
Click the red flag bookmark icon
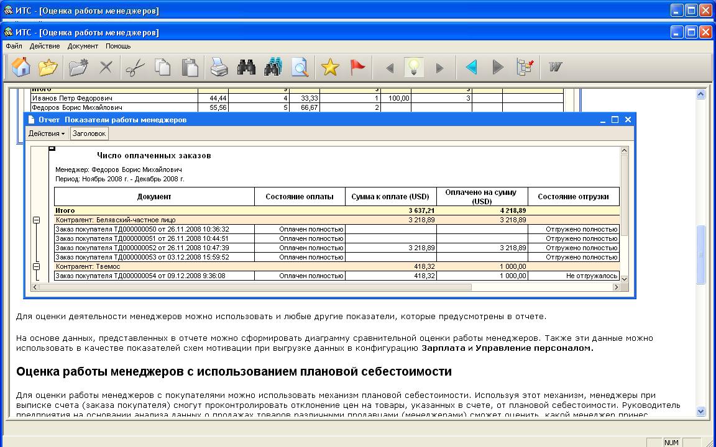tap(357, 67)
